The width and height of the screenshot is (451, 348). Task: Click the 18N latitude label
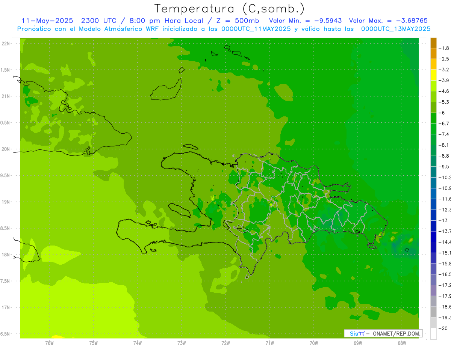[6, 255]
